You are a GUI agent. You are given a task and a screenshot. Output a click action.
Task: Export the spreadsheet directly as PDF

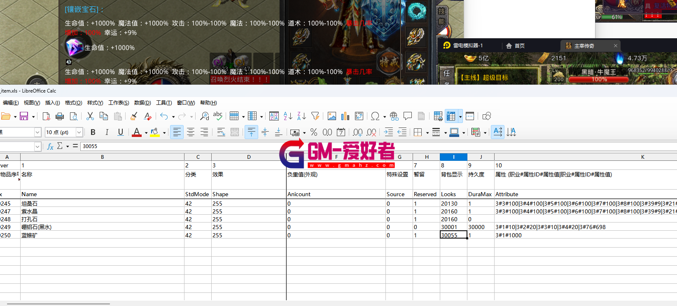[46, 116]
